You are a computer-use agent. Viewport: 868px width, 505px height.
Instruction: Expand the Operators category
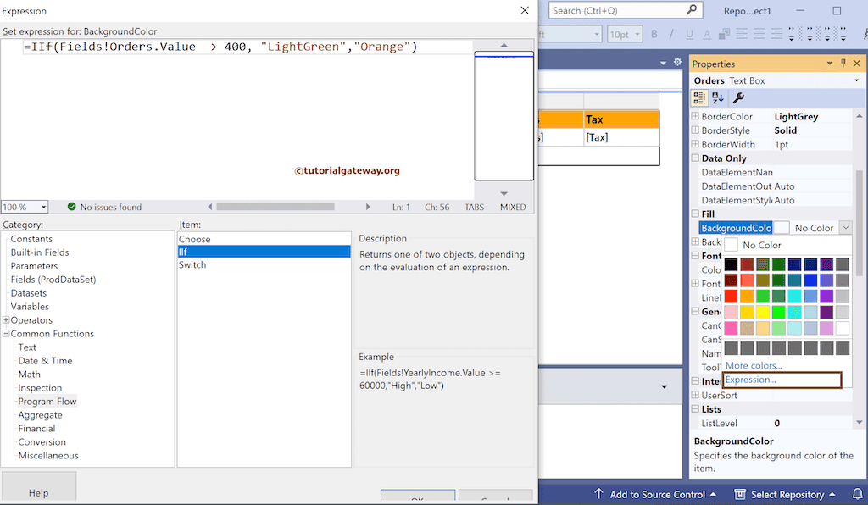coord(8,319)
